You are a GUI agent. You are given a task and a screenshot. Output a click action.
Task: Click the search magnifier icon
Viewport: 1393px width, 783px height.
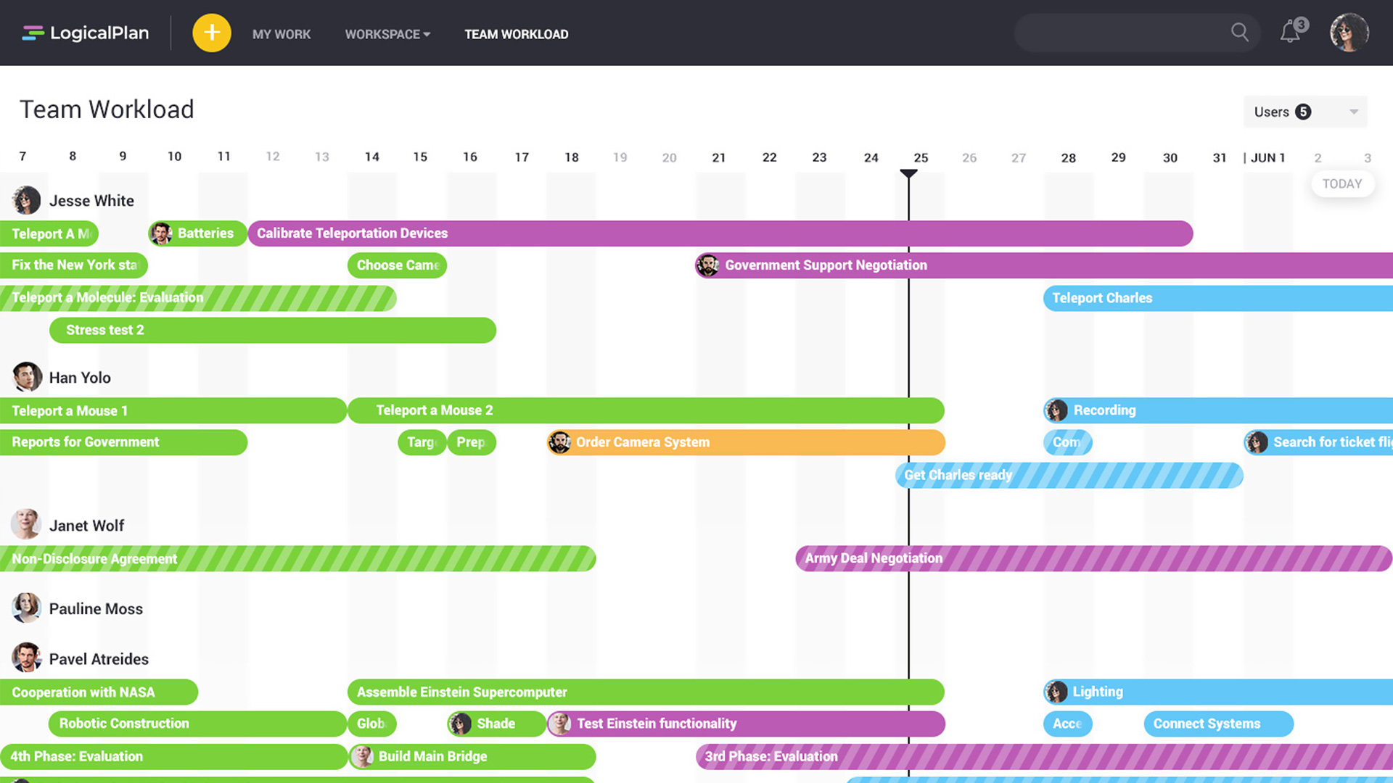(x=1240, y=33)
